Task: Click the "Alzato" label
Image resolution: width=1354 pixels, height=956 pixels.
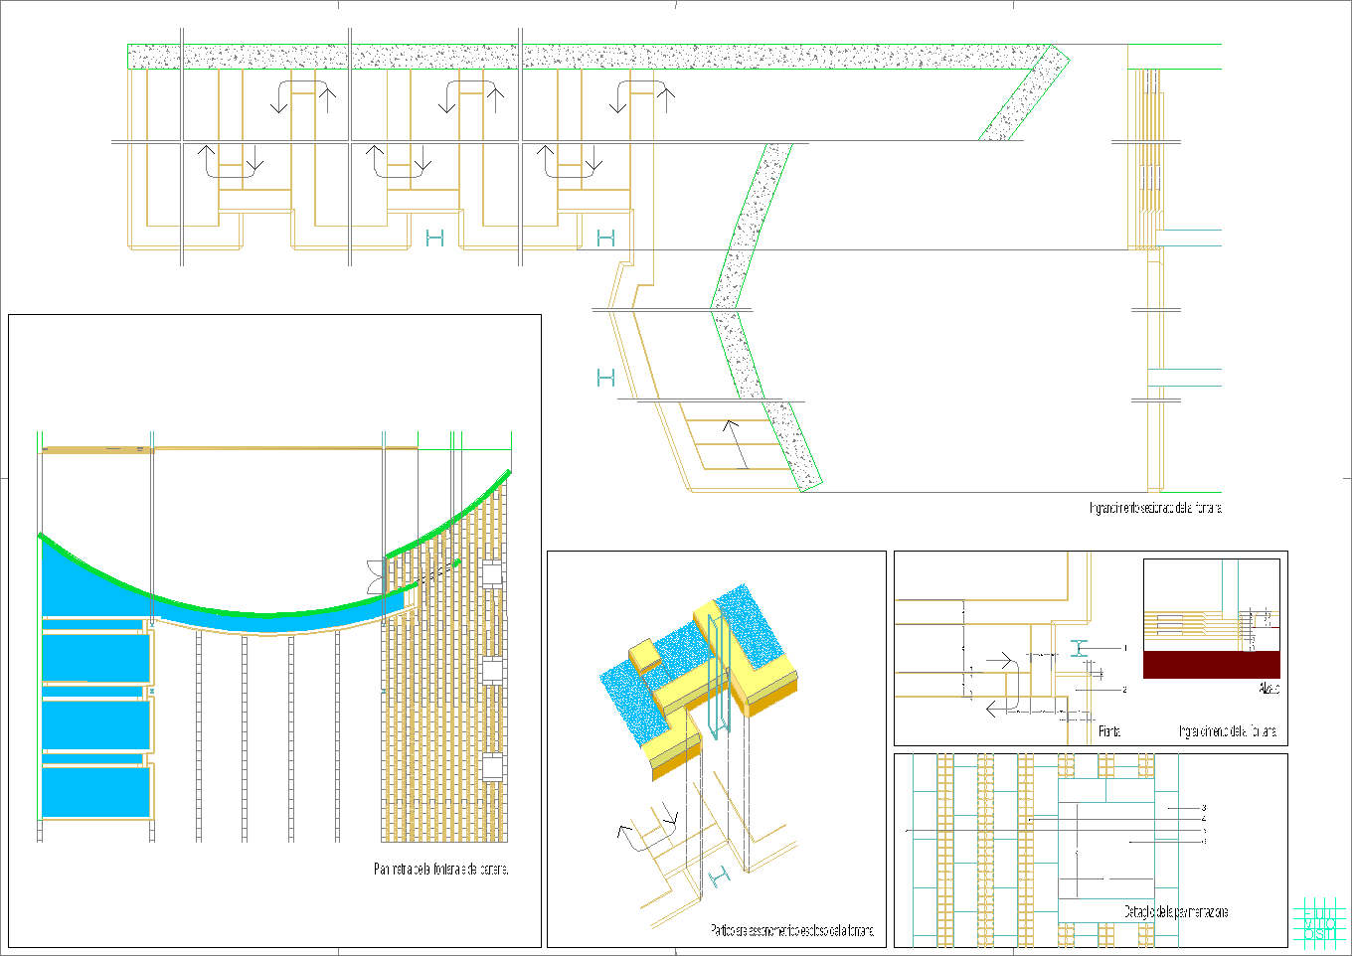Action: tap(1269, 688)
